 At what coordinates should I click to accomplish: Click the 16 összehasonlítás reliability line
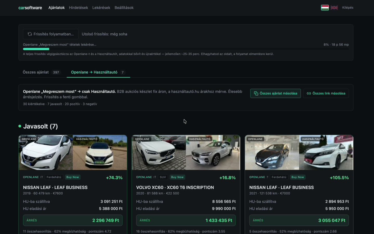click(x=181, y=231)
